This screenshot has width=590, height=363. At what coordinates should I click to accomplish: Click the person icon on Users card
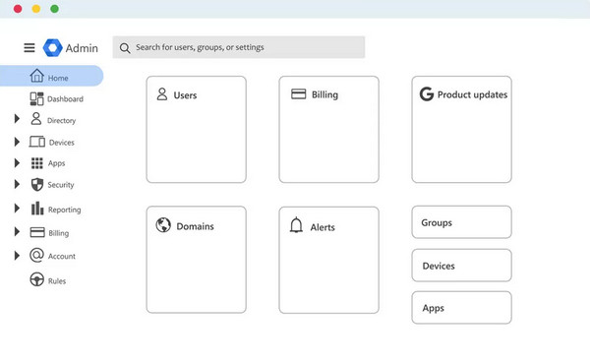coord(162,94)
